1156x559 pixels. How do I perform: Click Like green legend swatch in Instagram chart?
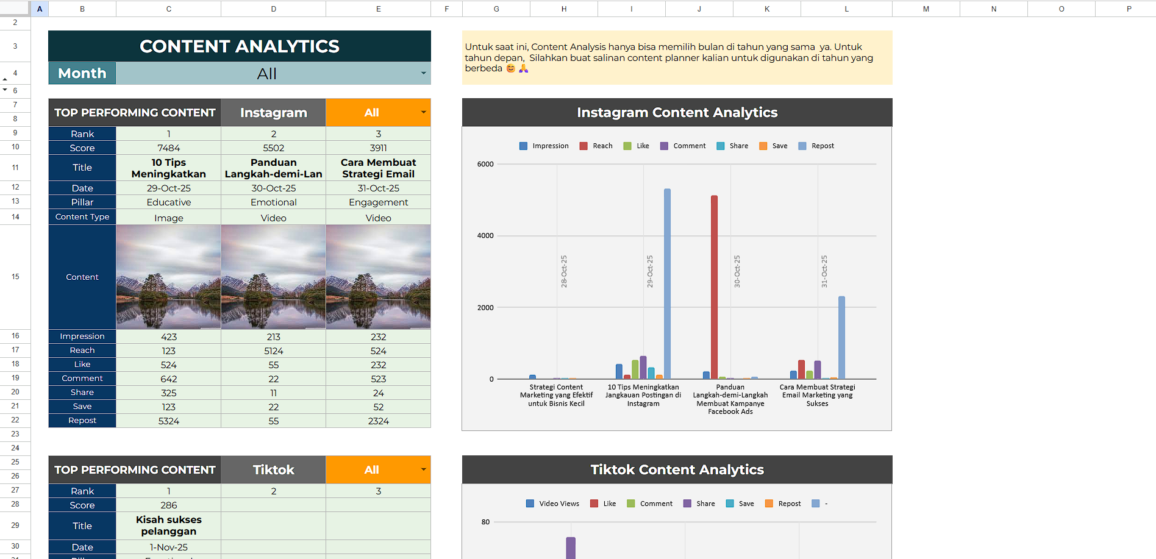pos(627,146)
